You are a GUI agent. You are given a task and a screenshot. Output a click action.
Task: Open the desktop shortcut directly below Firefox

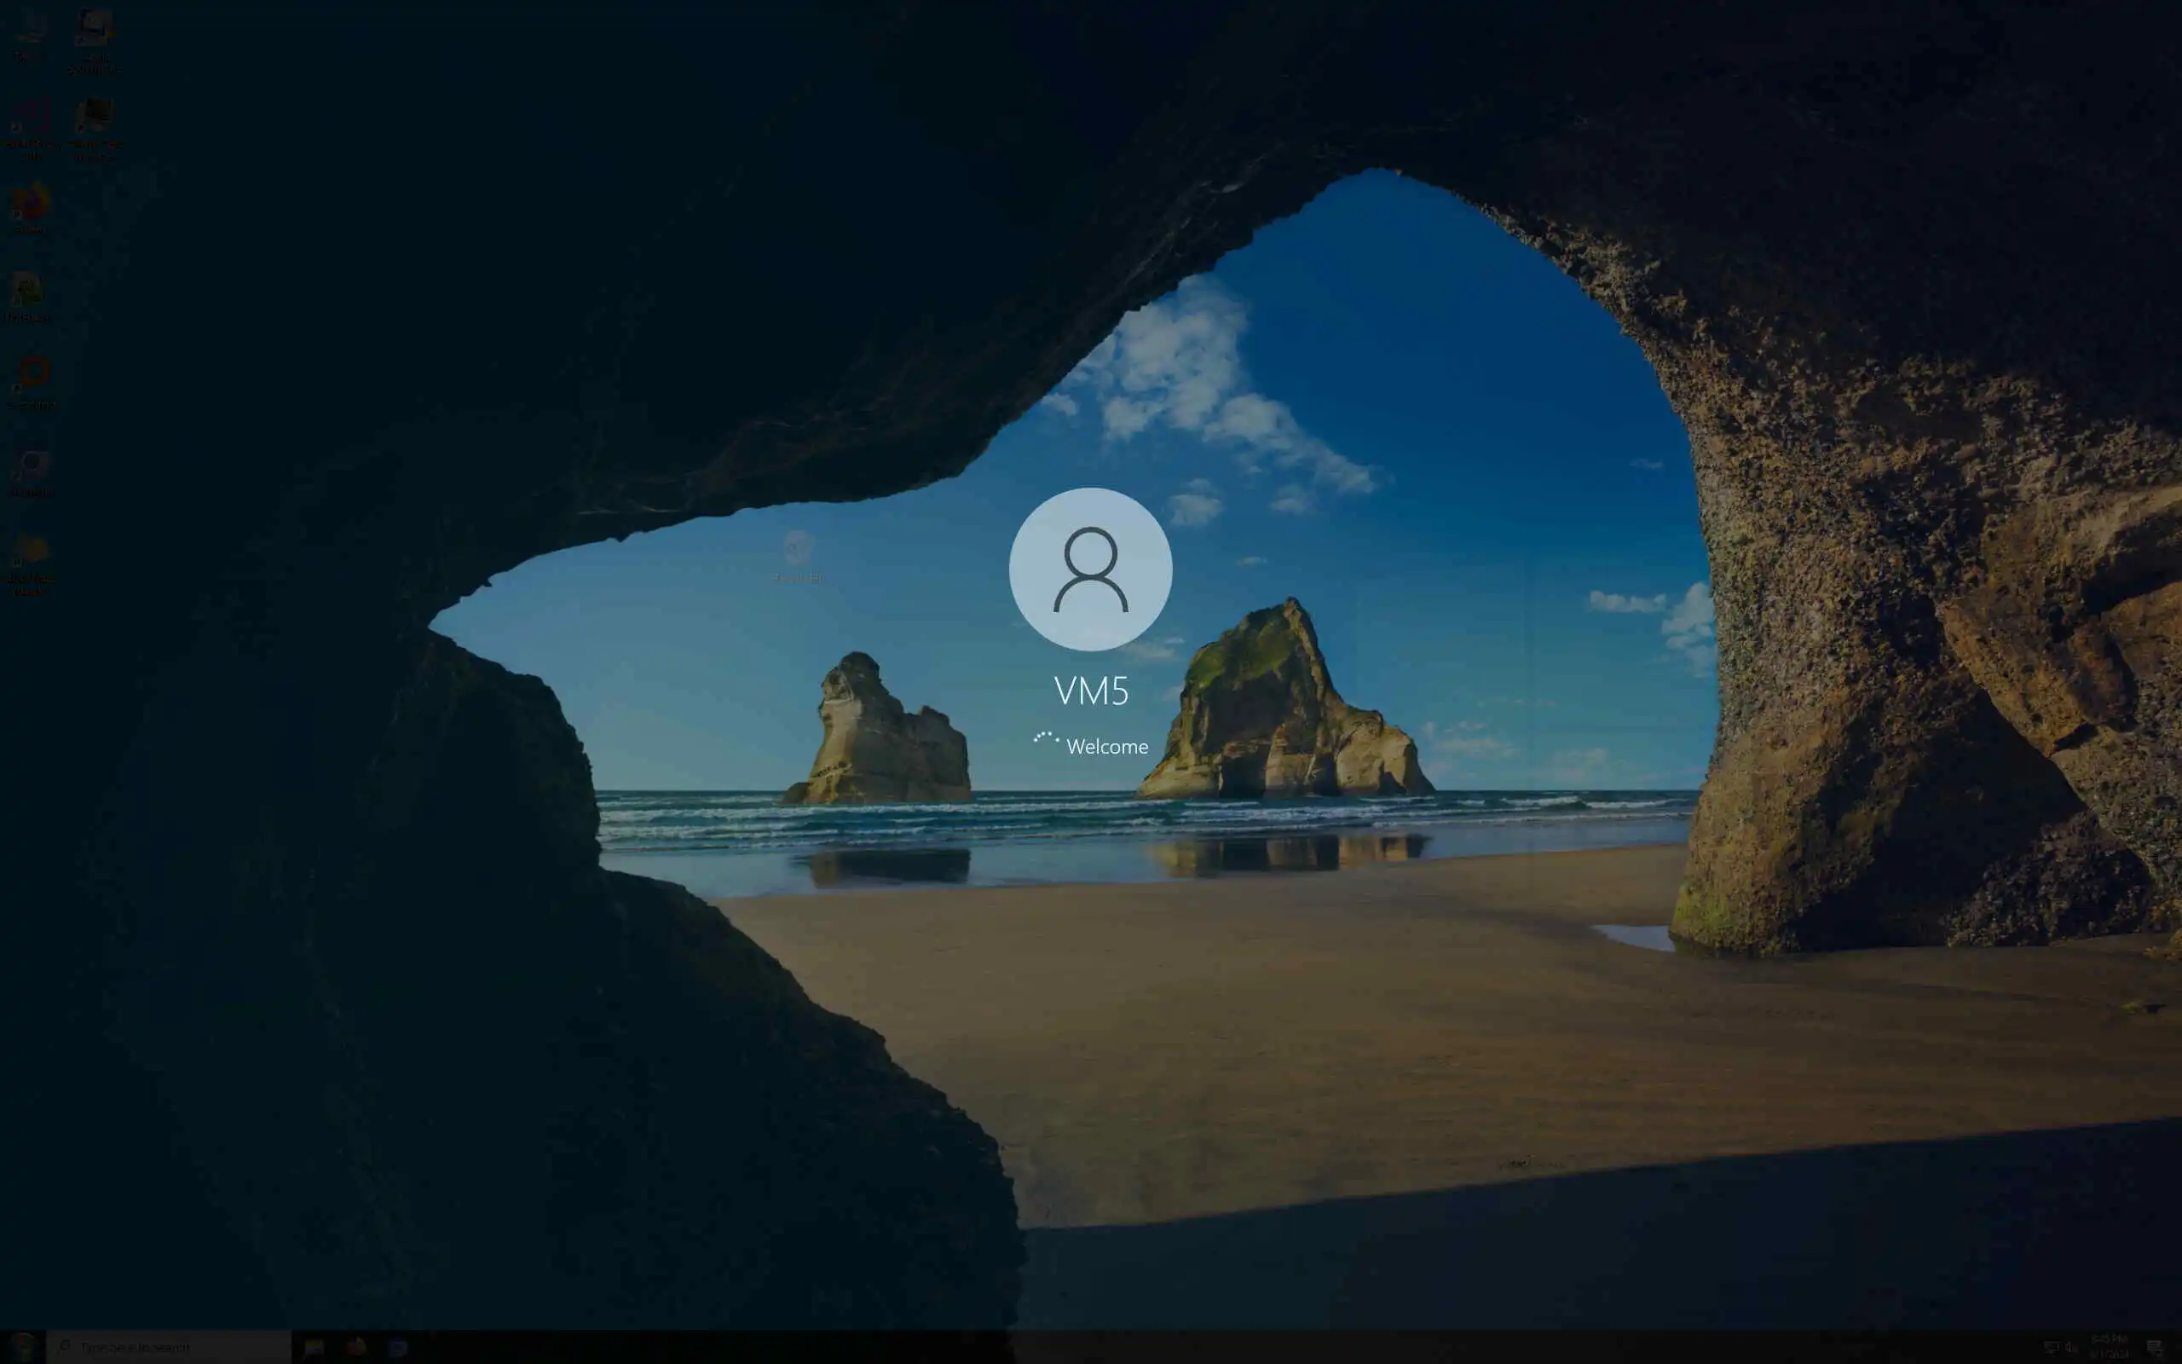27,291
